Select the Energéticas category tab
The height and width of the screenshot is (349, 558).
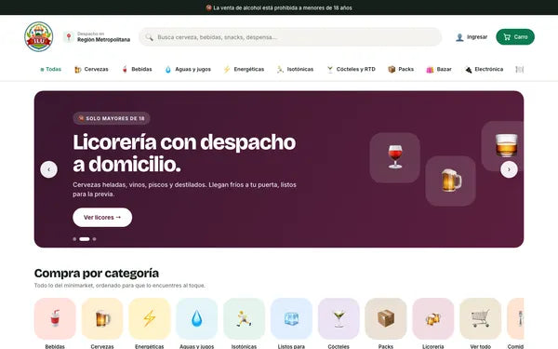tap(244, 69)
